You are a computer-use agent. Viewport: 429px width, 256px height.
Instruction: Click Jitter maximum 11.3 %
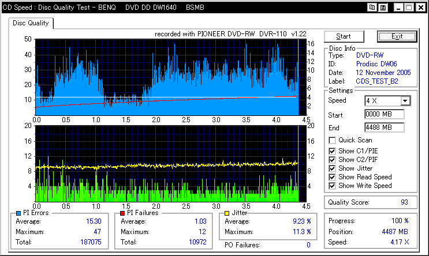tap(302, 232)
